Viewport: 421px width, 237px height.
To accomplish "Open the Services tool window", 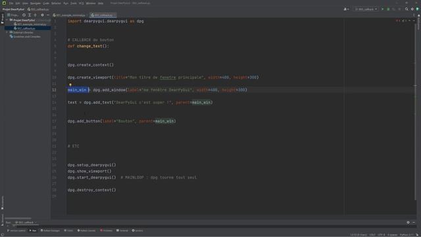I will pyautogui.click(x=137, y=230).
